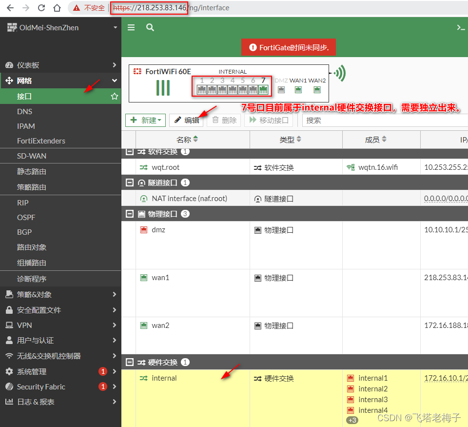The image size is (468, 427).
Task: Collapse the 网络 menu section
Action: click(x=60, y=81)
